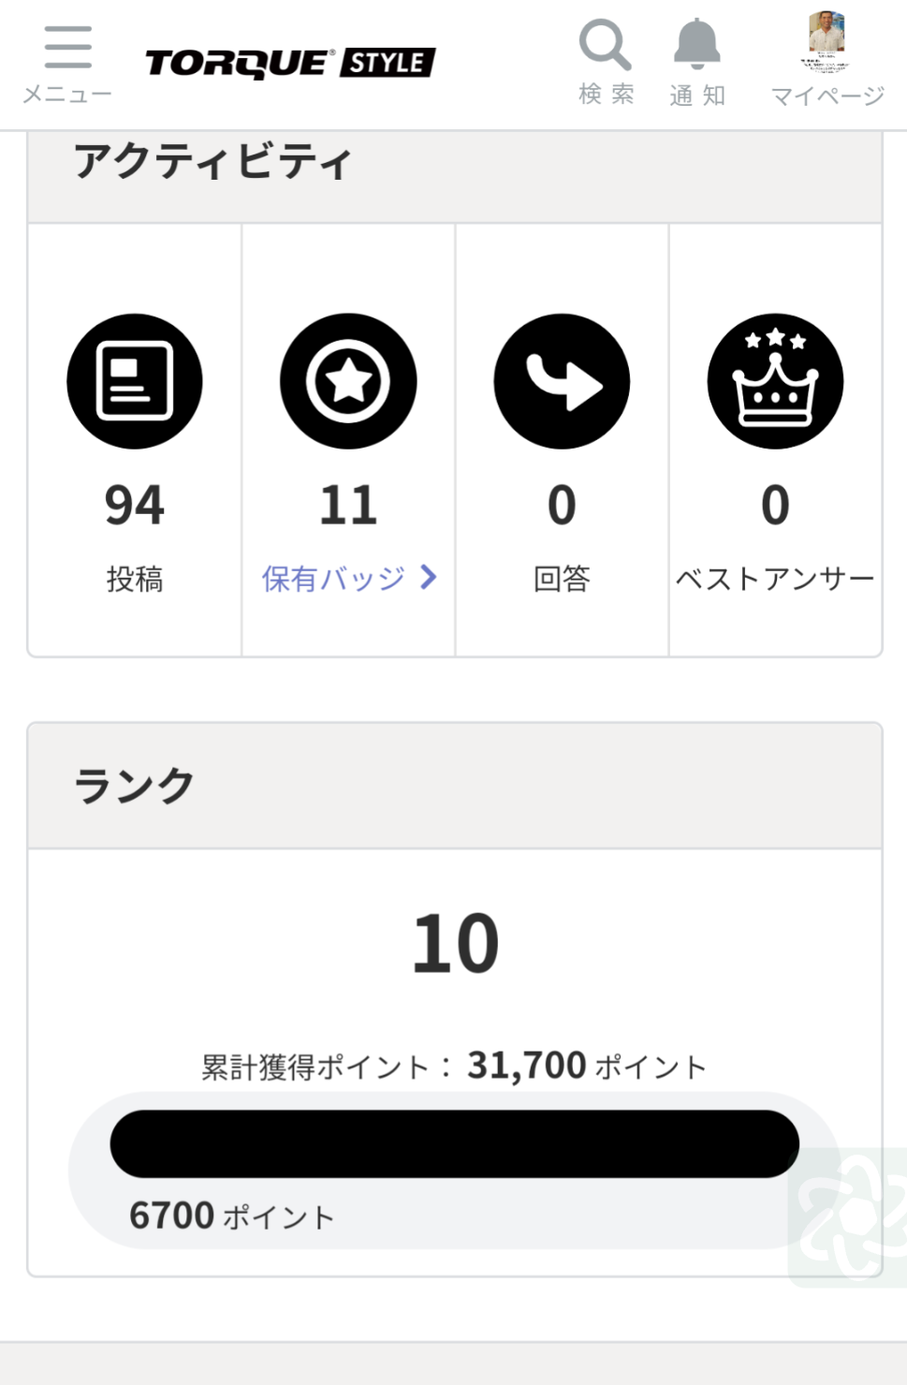Click the black rank progress bar
The image size is (907, 1385).
(454, 1143)
